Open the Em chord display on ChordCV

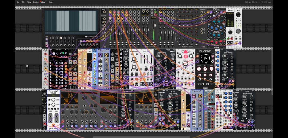[53, 95]
